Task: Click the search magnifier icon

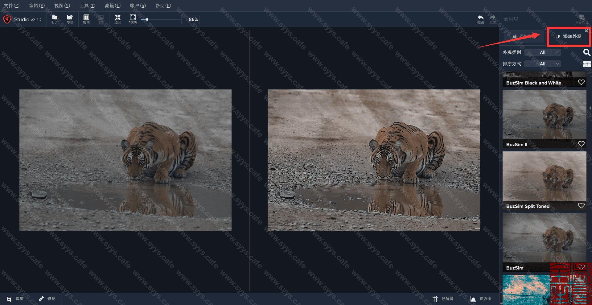Action: coord(586,52)
